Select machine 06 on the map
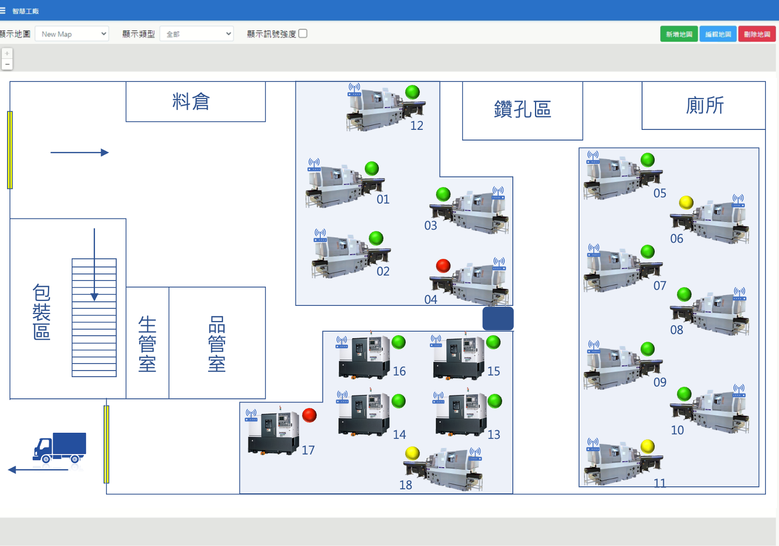 pos(709,222)
